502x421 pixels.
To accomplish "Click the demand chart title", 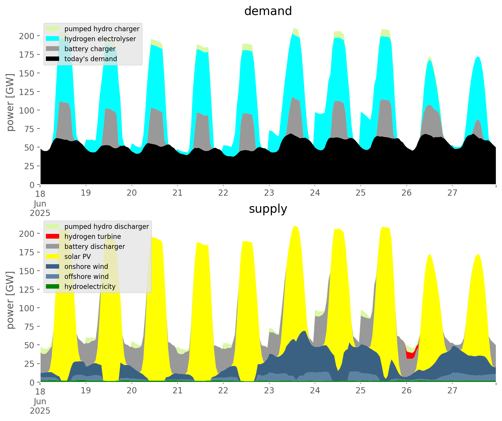I will 268,11.
